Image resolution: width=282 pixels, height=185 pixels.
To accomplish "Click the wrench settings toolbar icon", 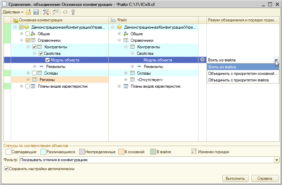I will (73, 12).
